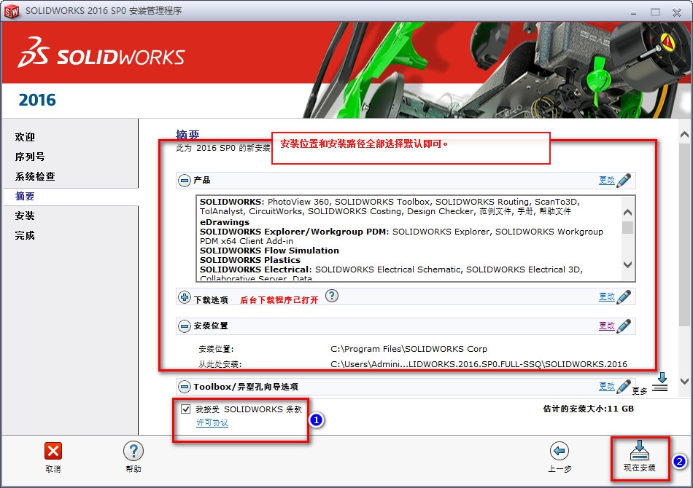
Task: Click the main page scroll down arrow
Action: click(684, 381)
